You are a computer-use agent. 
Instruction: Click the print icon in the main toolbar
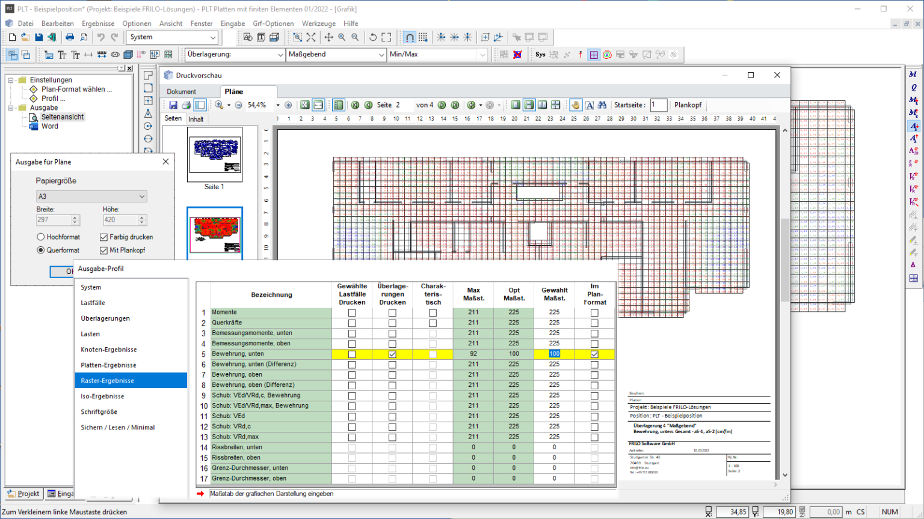[x=70, y=37]
